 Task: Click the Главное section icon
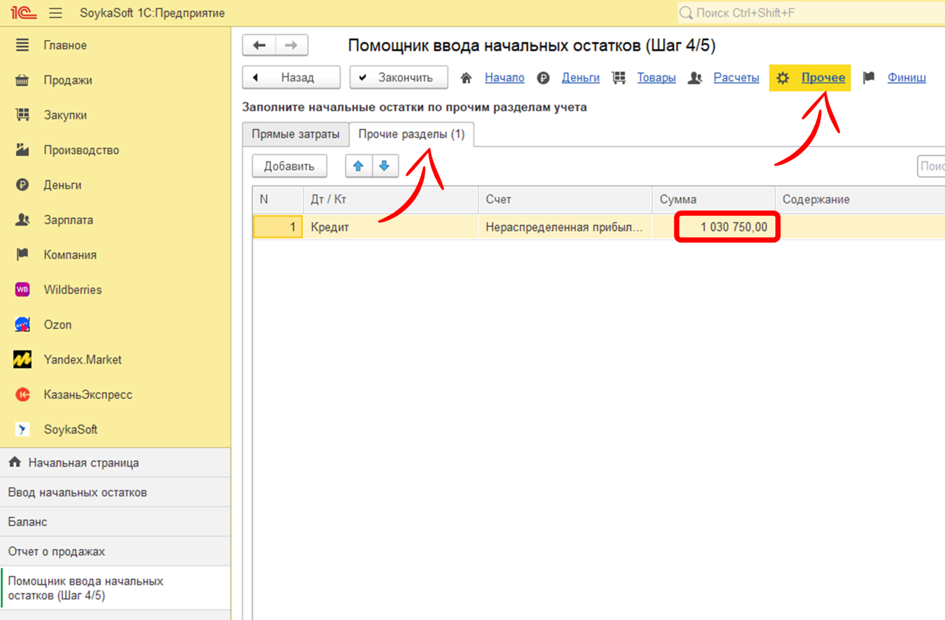tap(22, 45)
